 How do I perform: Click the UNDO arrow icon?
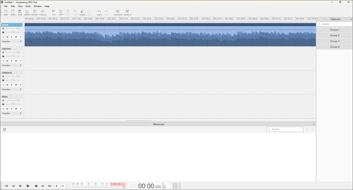click(99, 12)
